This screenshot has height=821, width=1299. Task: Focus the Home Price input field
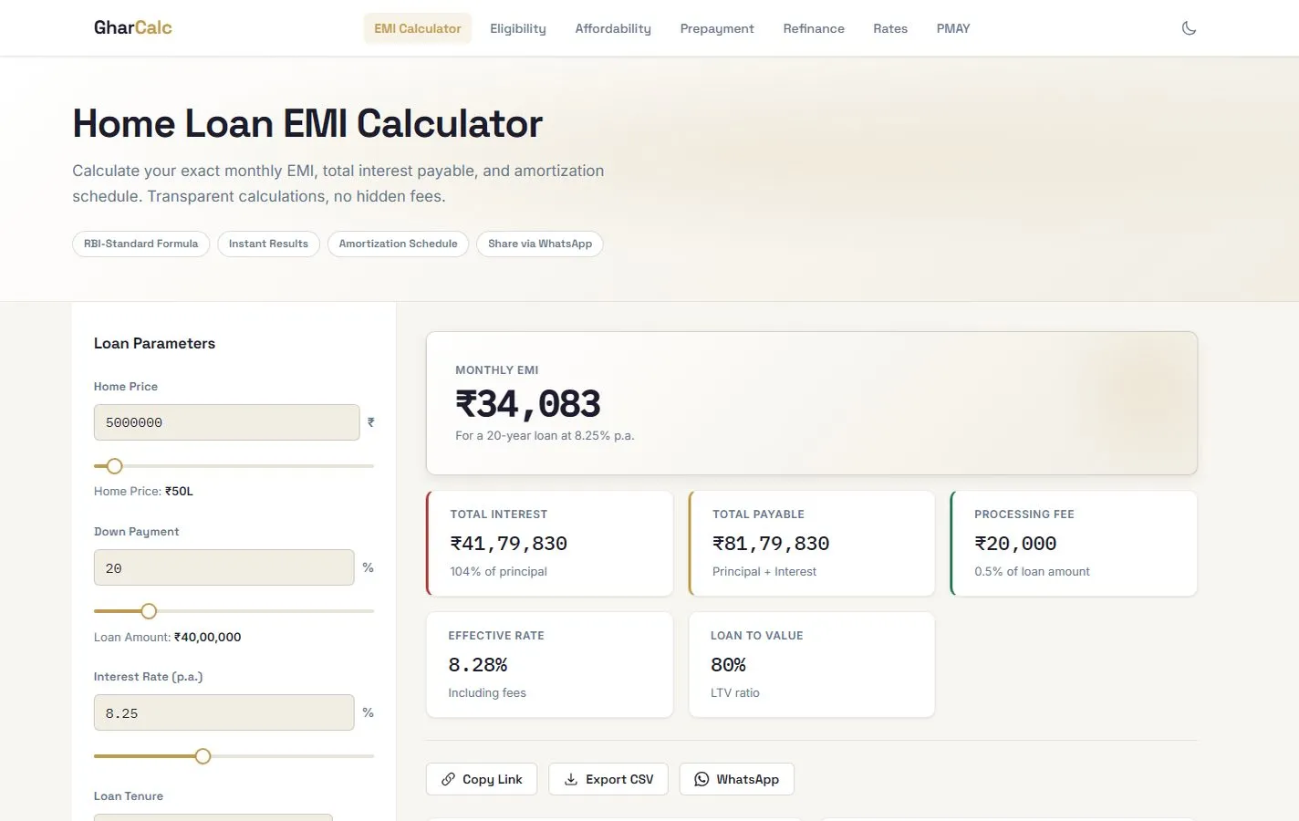227,422
